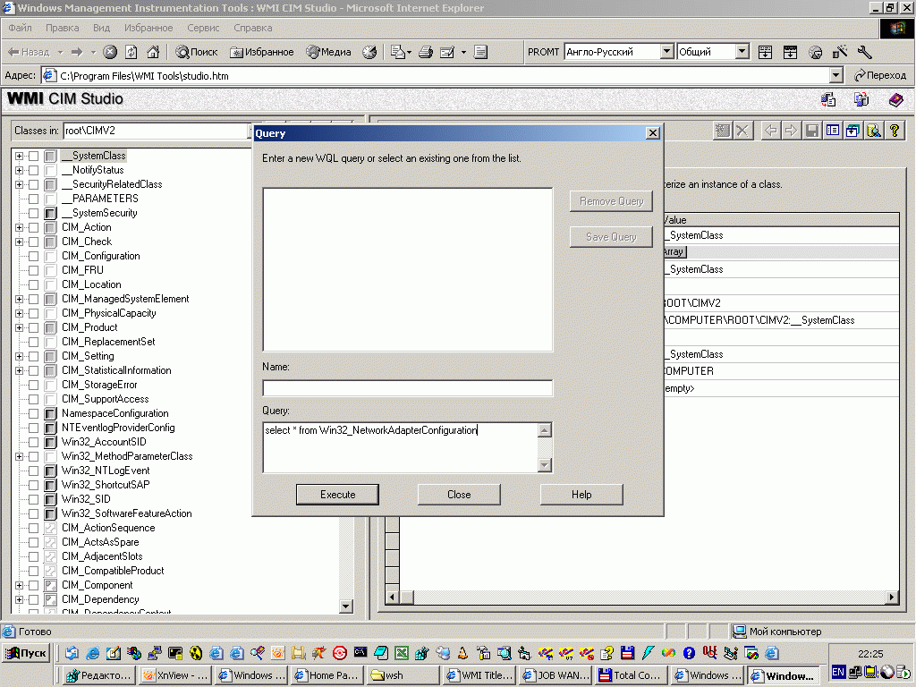Viewport: 916px width, 687px height.
Task: Click the browser Refresh icon
Action: (x=131, y=52)
